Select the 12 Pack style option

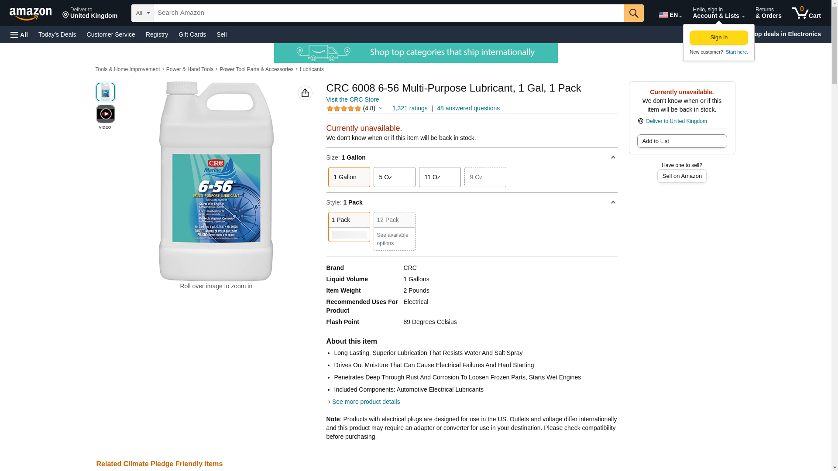[x=394, y=231]
